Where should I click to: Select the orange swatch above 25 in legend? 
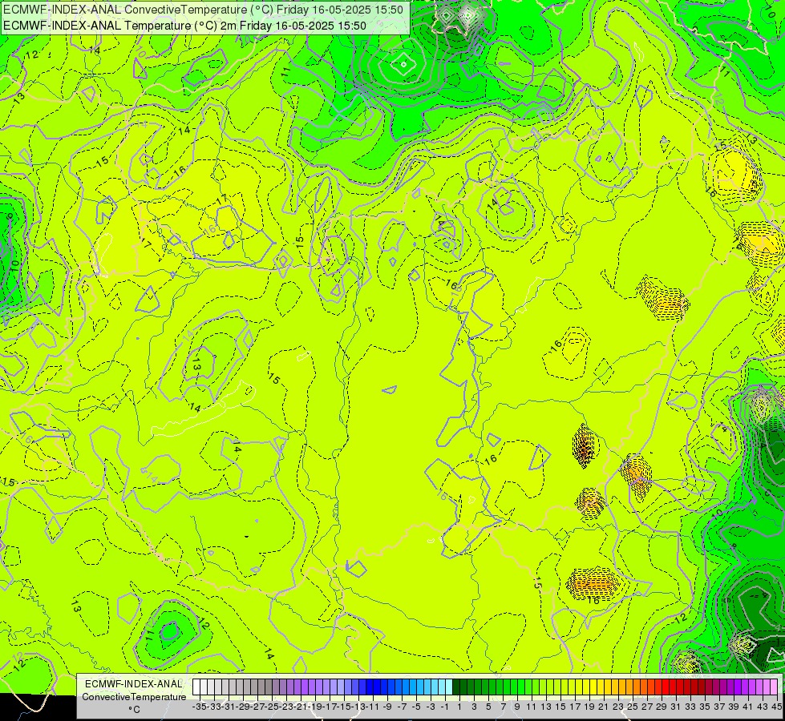(x=629, y=687)
